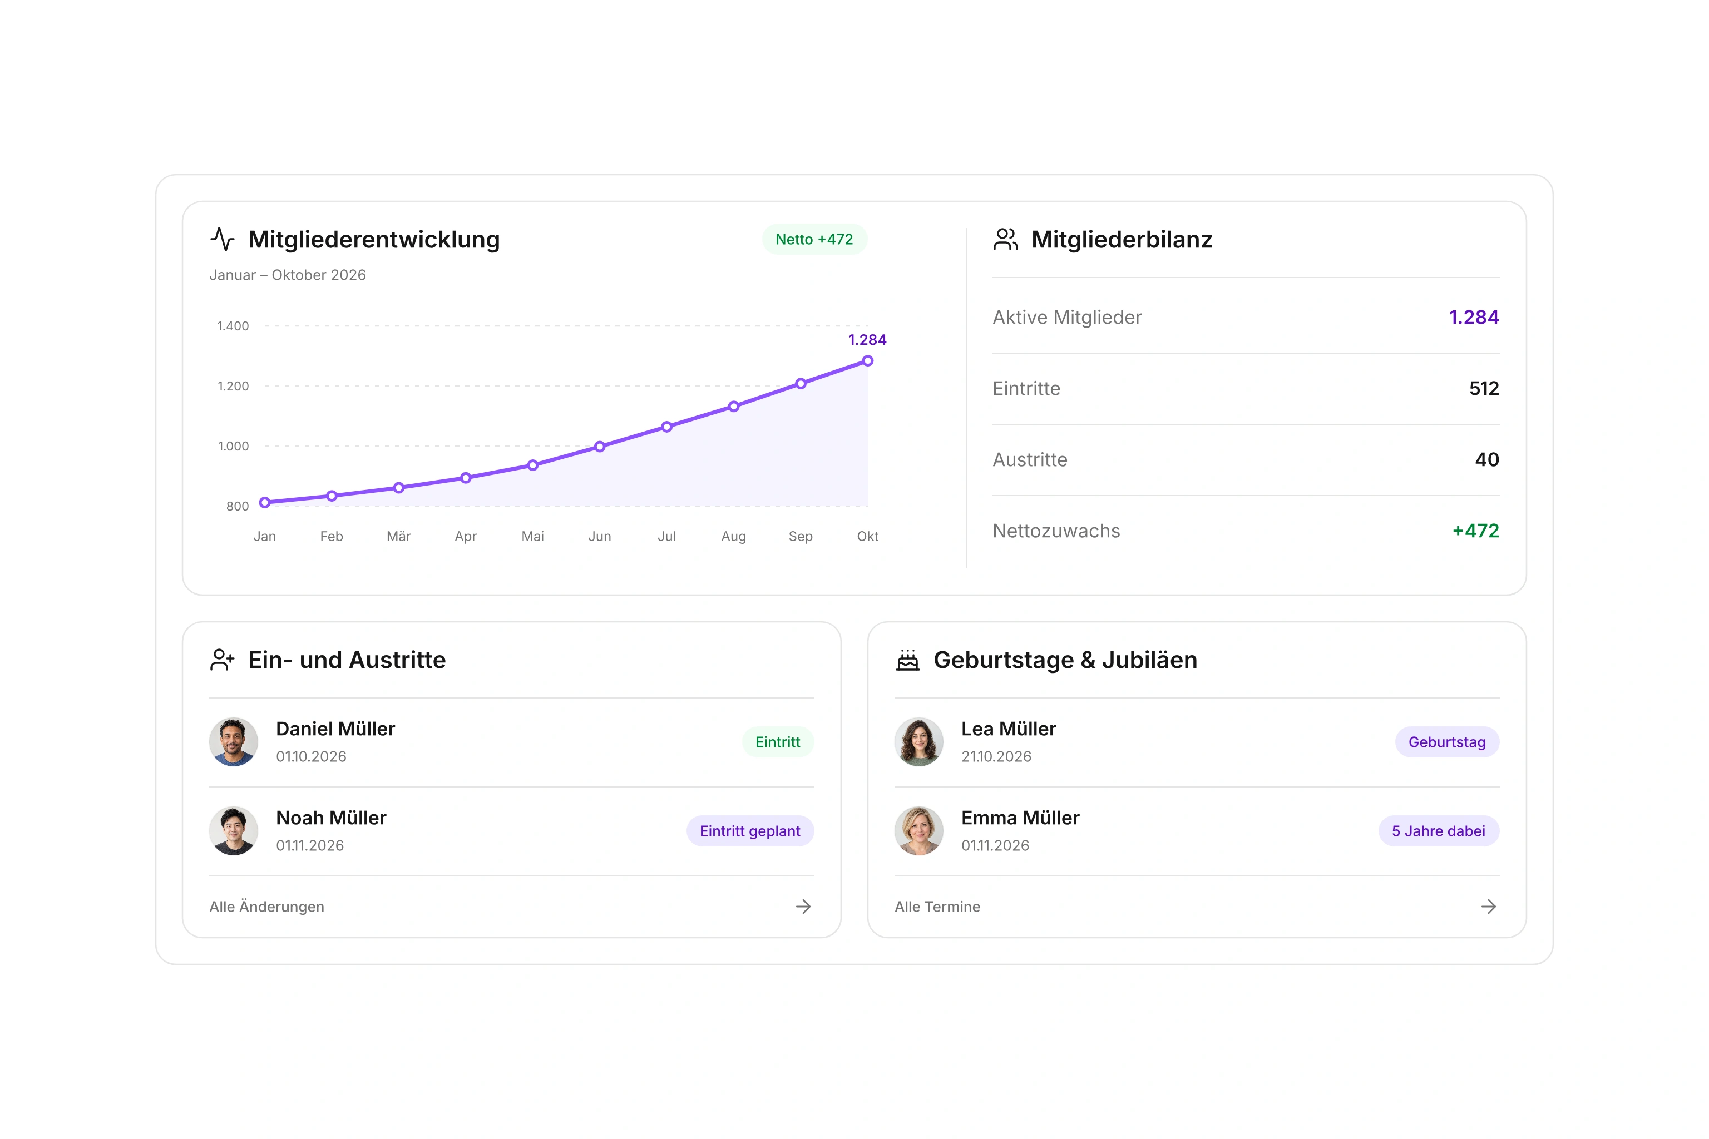1709x1139 pixels.
Task: Click the name Noah Müller
Action: 330,818
